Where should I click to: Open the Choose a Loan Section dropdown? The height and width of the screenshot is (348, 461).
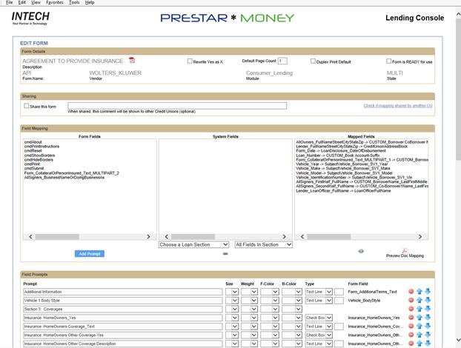(x=193, y=244)
